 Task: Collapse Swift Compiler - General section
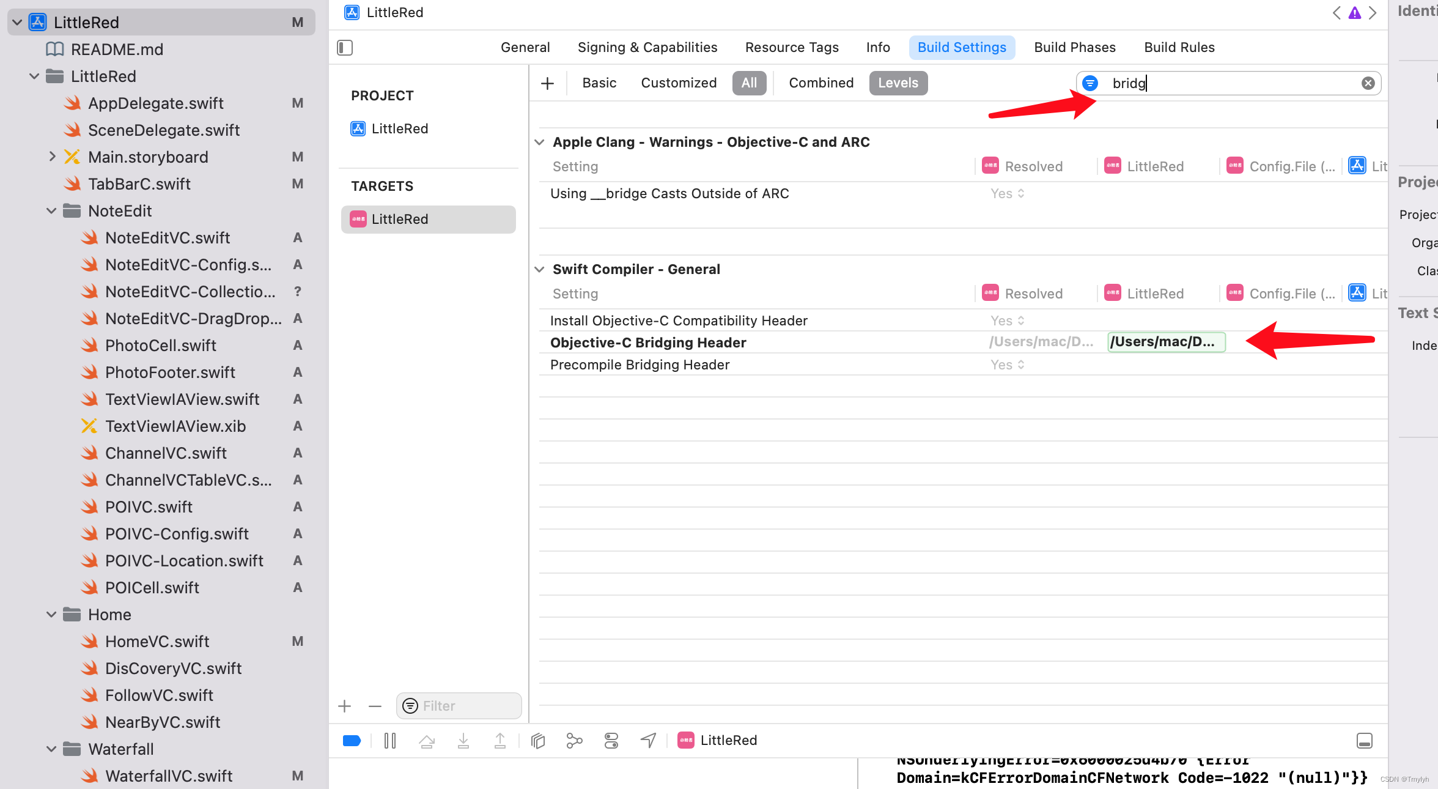539,270
